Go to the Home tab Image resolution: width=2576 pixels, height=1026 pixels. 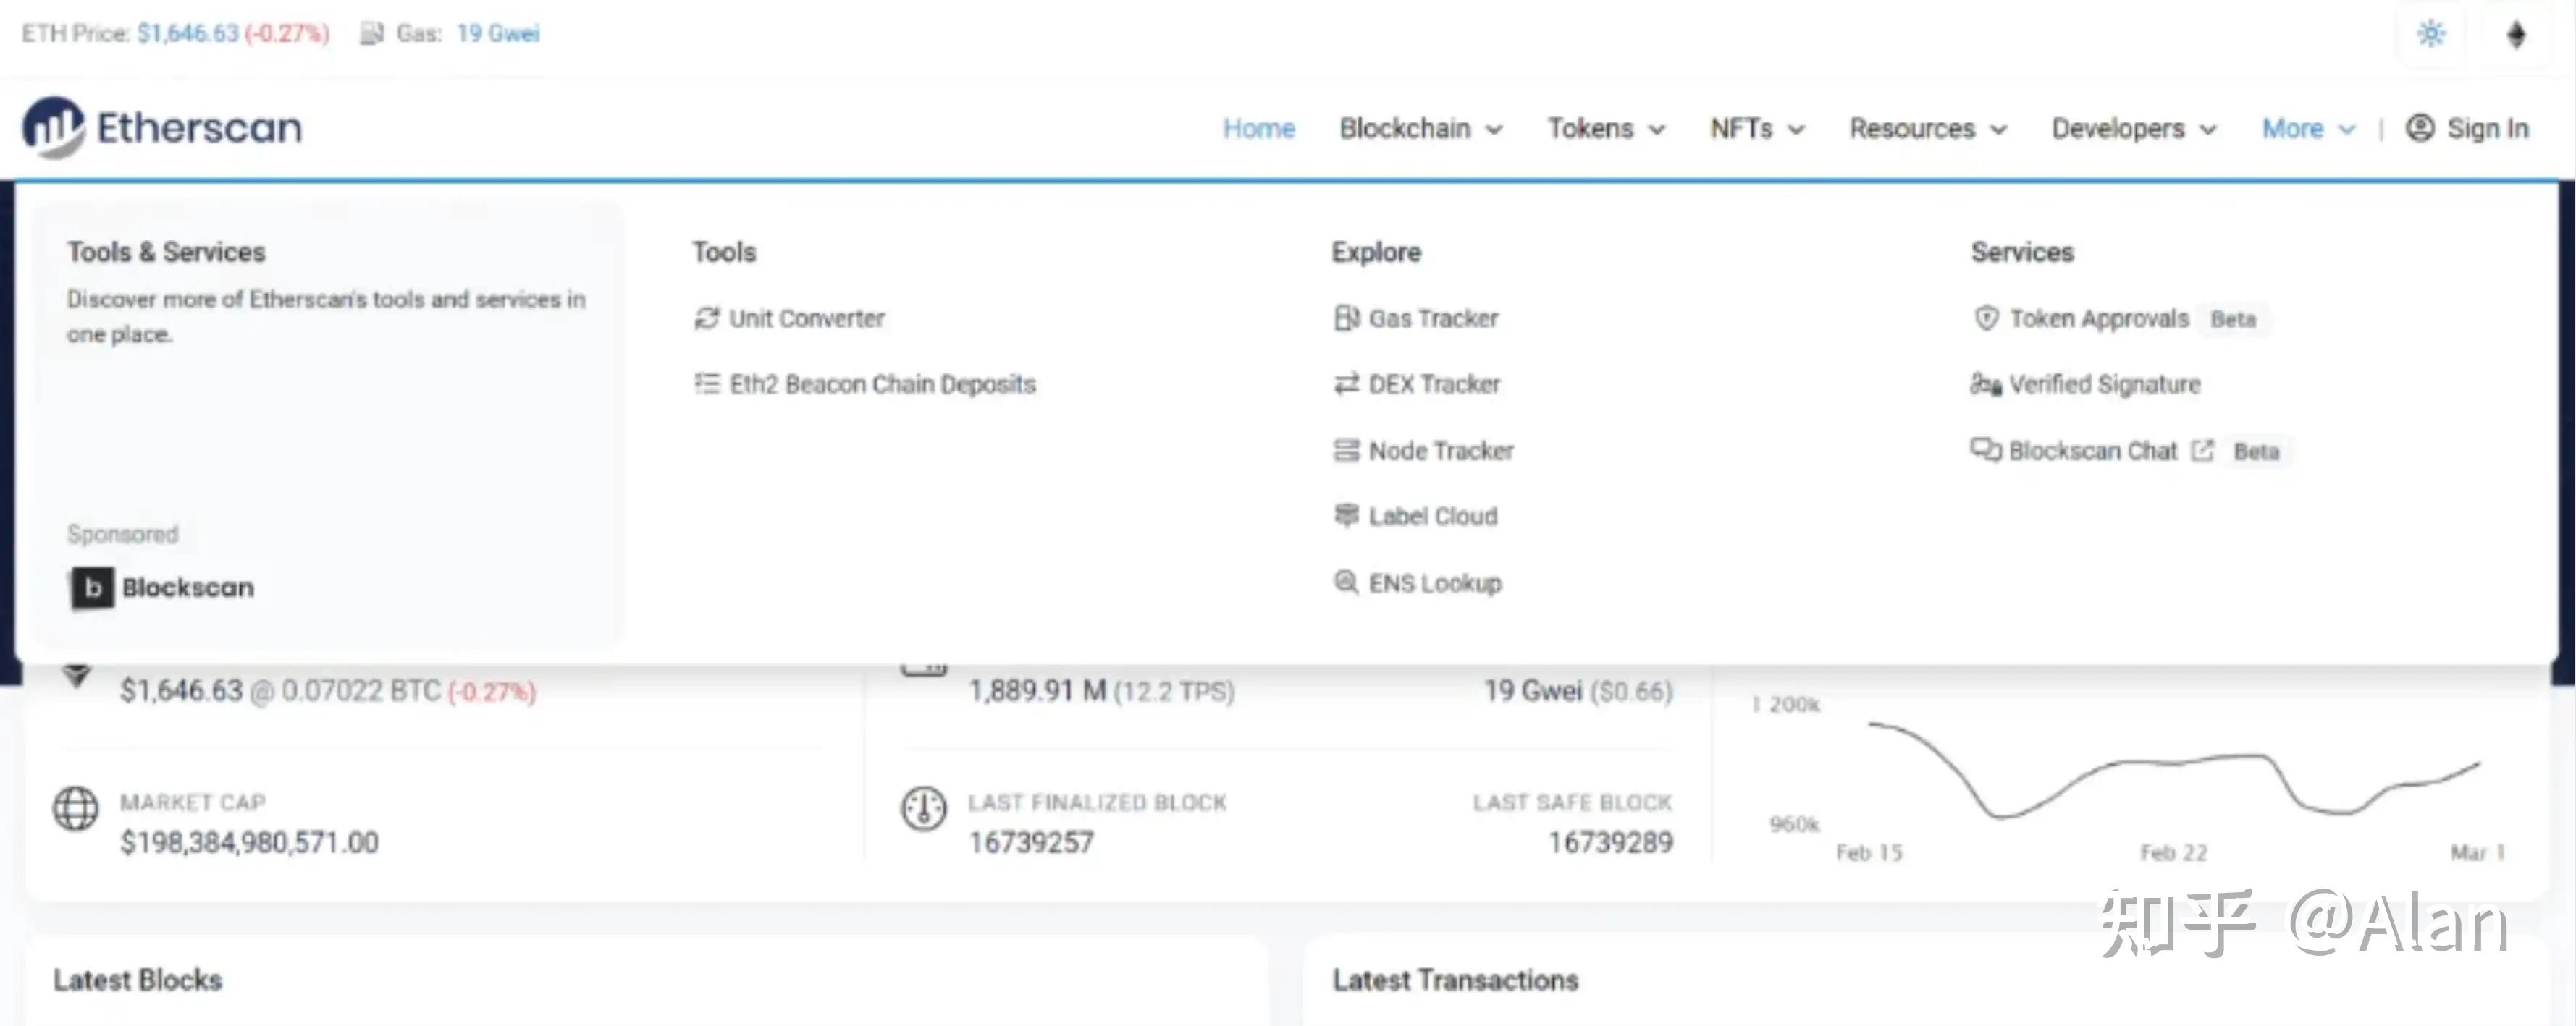pyautogui.click(x=1258, y=129)
